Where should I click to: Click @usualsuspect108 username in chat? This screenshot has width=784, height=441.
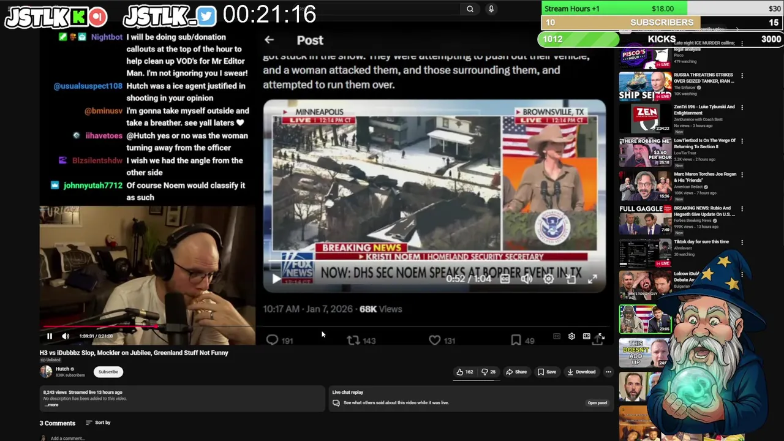[88, 86]
